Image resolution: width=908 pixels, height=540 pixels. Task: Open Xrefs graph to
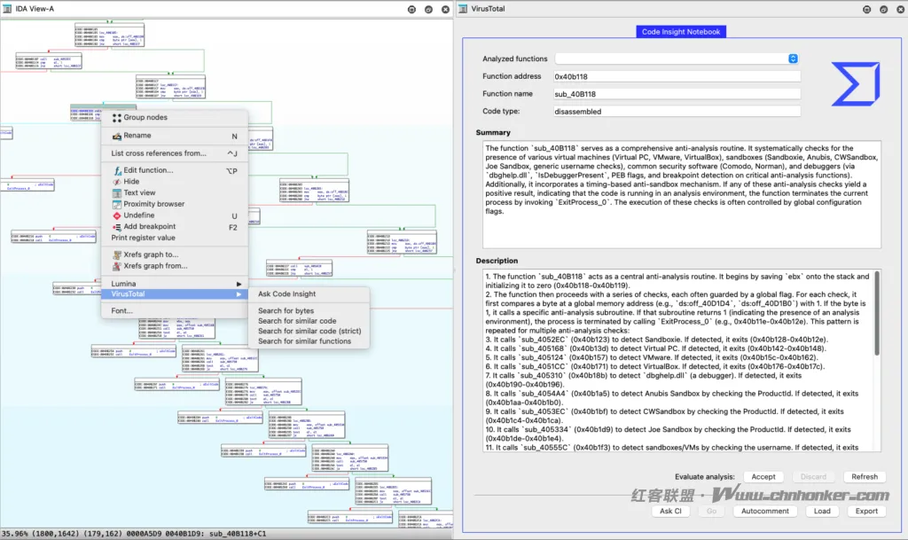(150, 254)
